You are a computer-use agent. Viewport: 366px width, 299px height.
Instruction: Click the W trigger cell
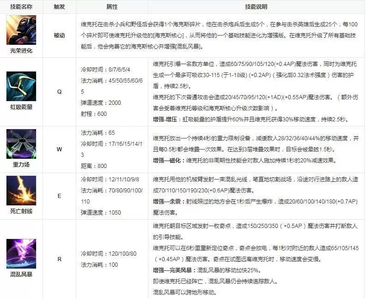59,149
